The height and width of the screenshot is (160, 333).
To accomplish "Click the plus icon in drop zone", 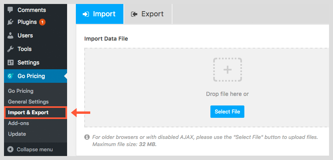I will (228, 70).
